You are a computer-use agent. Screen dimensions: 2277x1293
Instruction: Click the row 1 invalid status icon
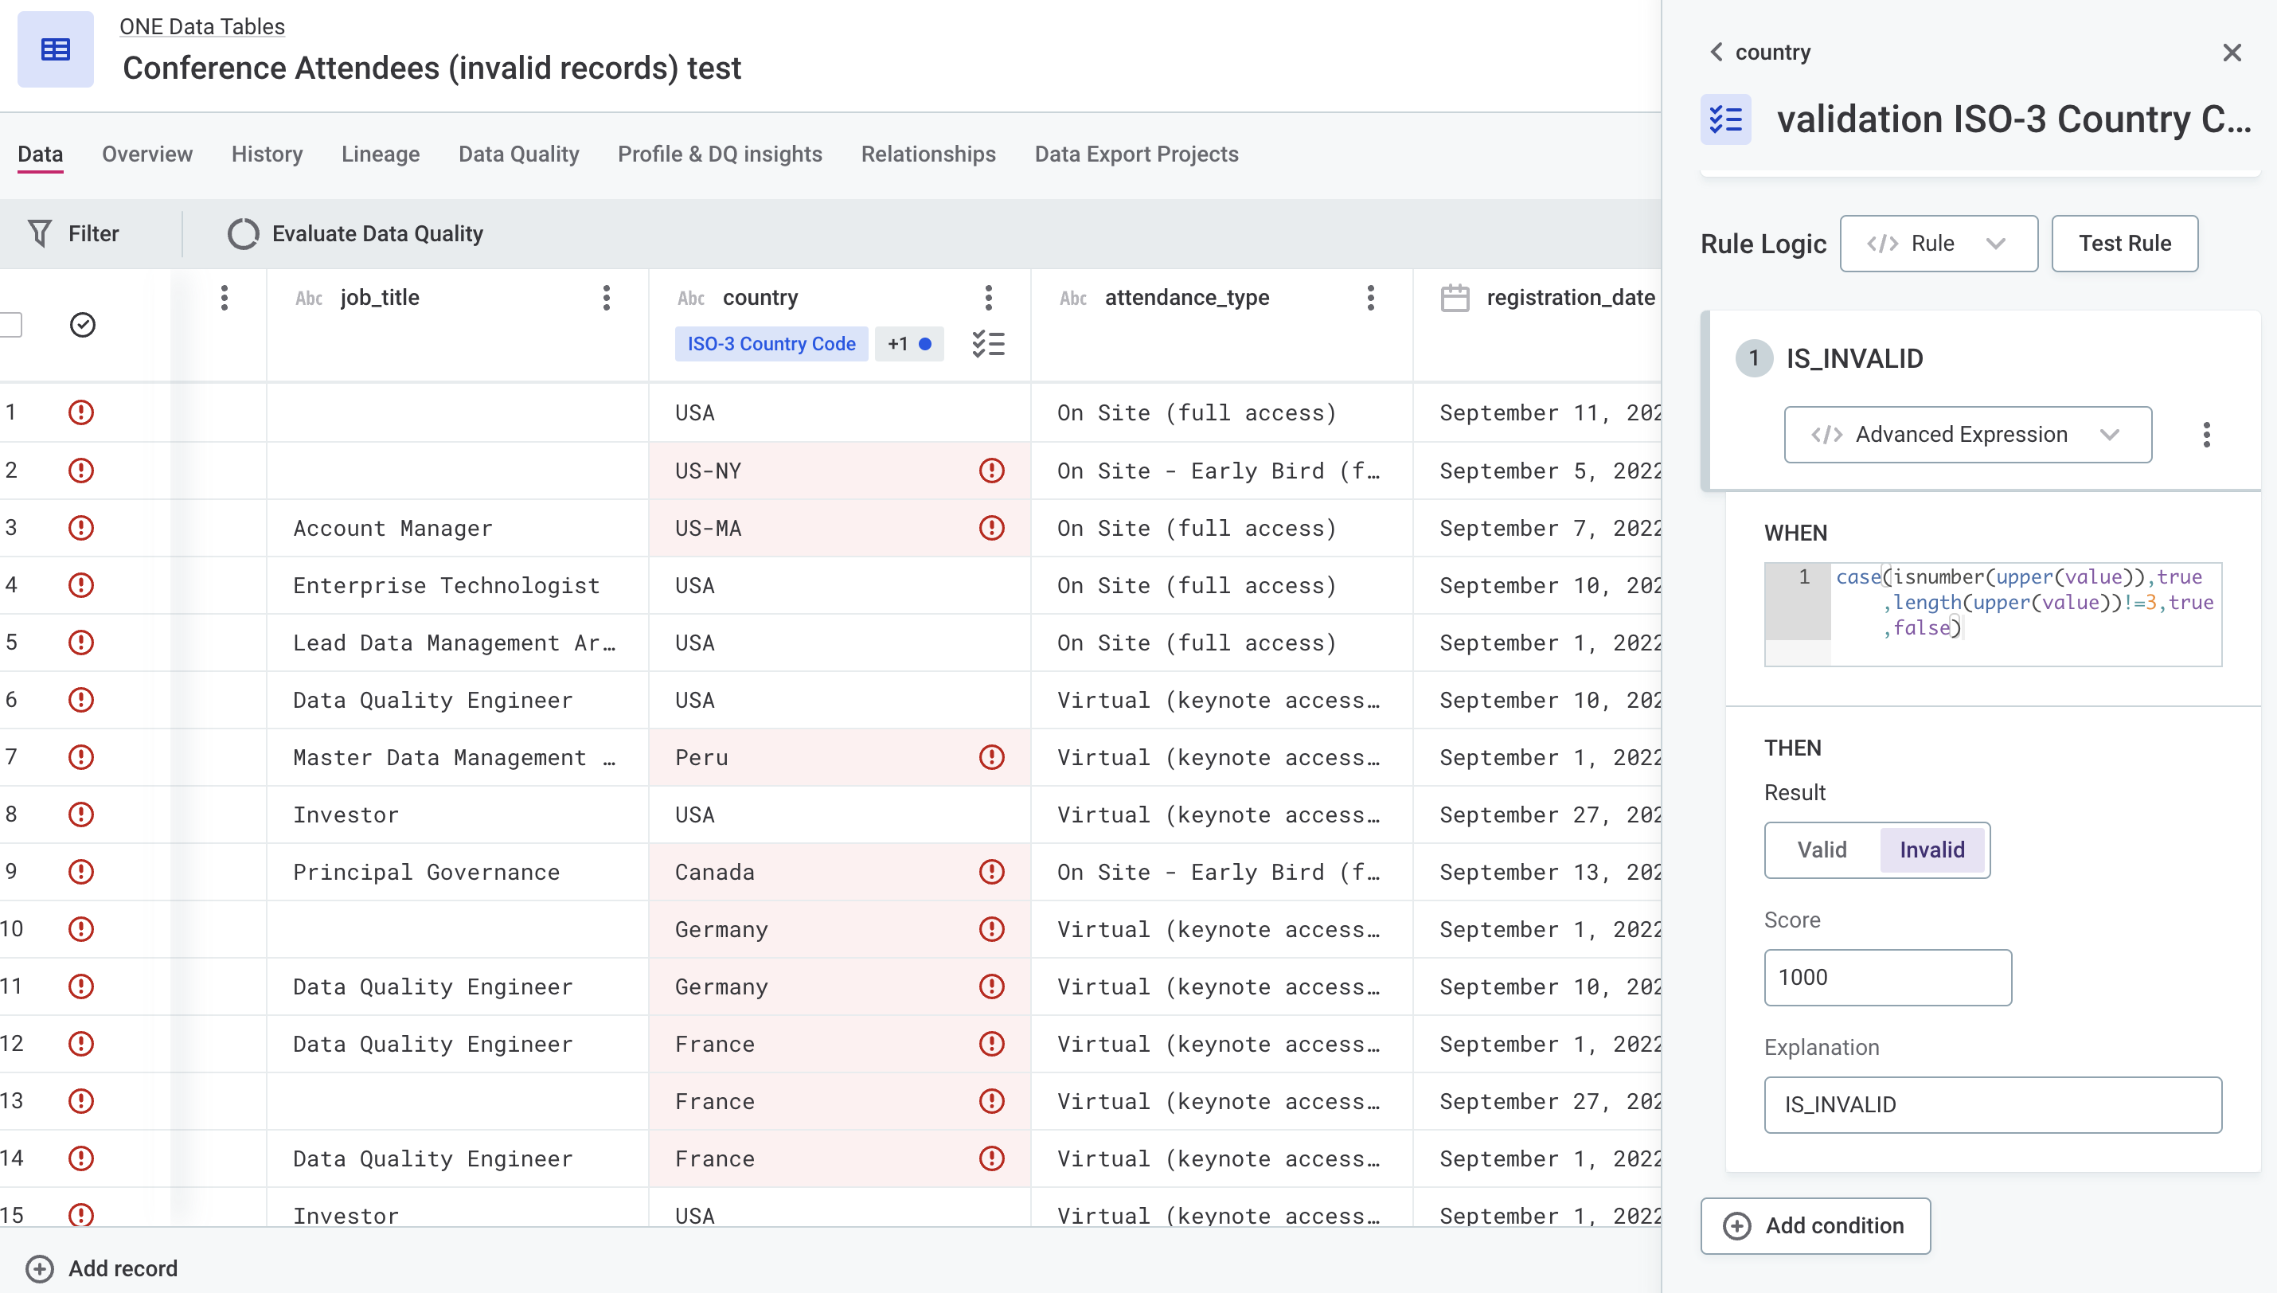pyautogui.click(x=80, y=412)
